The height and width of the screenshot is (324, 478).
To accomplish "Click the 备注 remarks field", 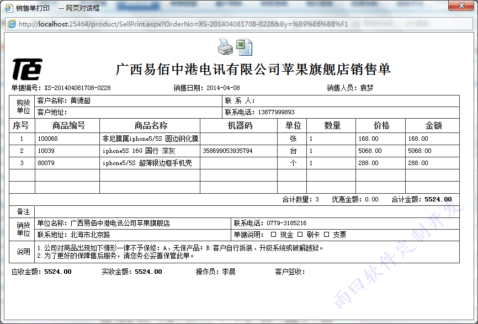I will (x=247, y=211).
